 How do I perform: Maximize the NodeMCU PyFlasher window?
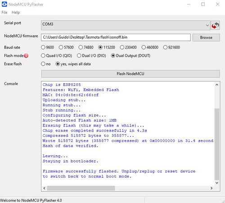(x=203, y=4)
